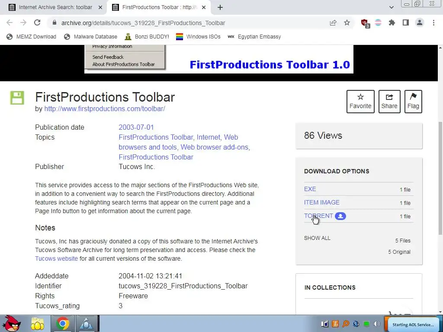
Task: Expand the tab search chevron
Action: coord(391,7)
